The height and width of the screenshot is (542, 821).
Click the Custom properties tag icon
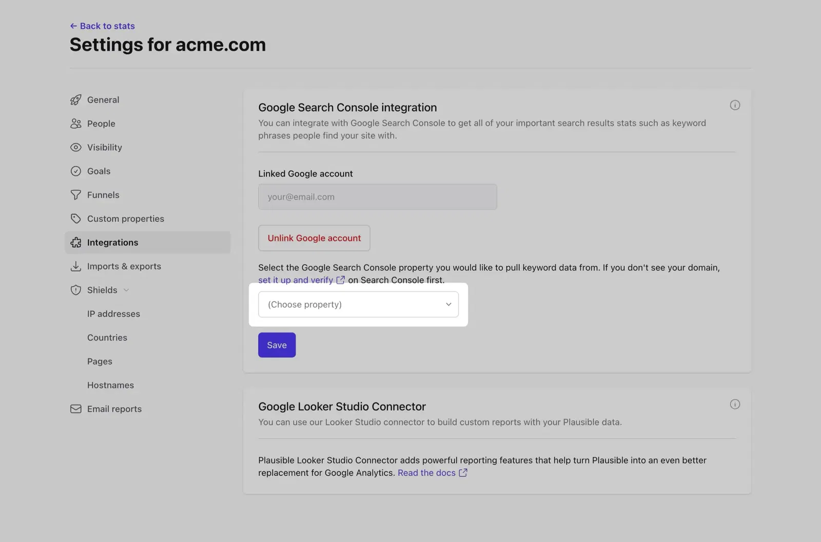click(x=75, y=218)
